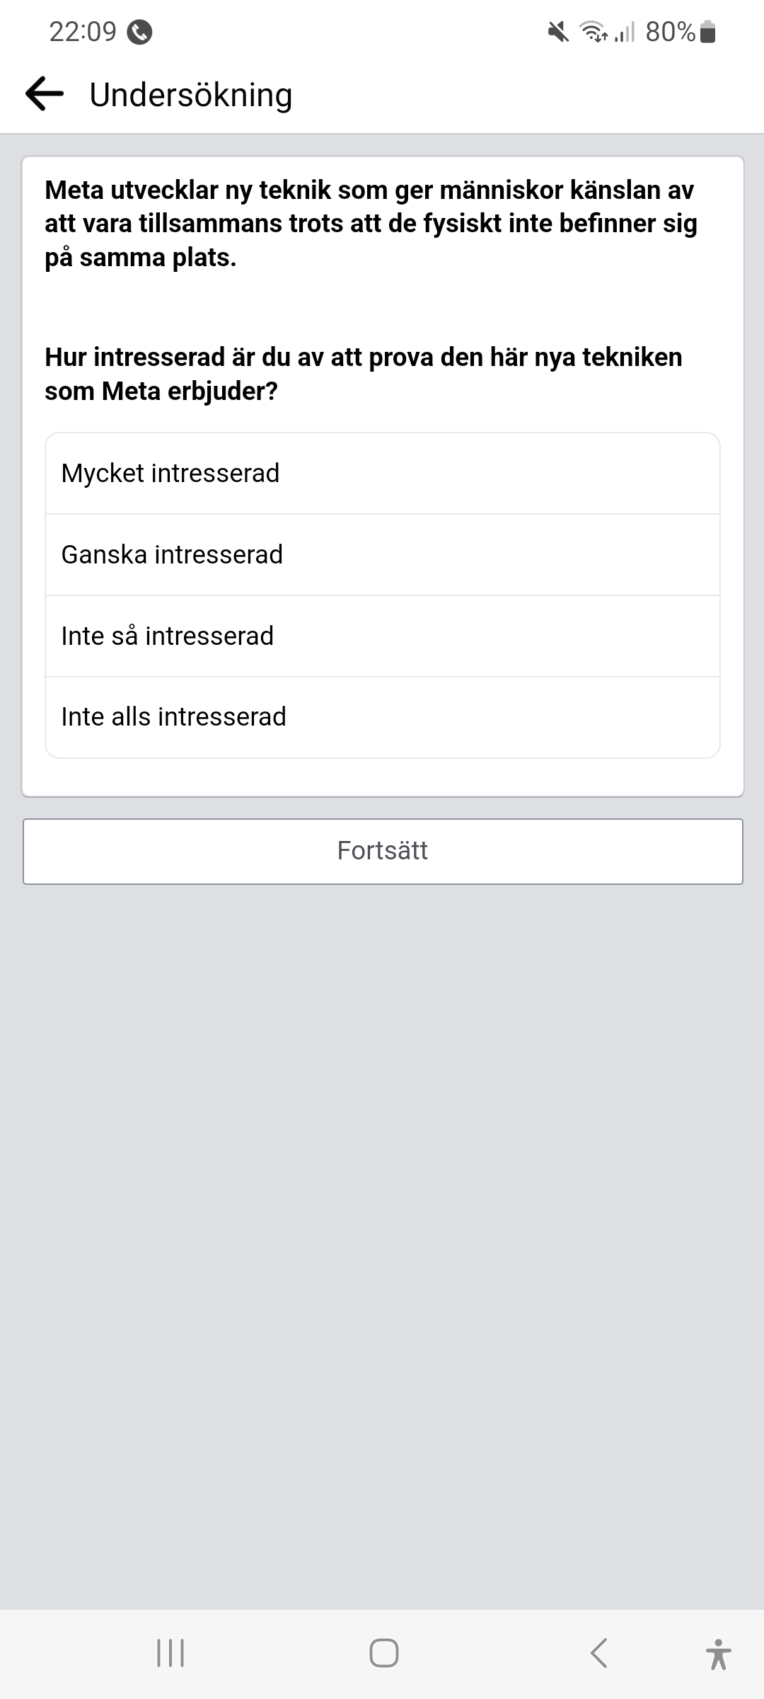The width and height of the screenshot is (764, 1699).
Task: Choose the 'Ganska intresserad' option
Action: point(382,555)
